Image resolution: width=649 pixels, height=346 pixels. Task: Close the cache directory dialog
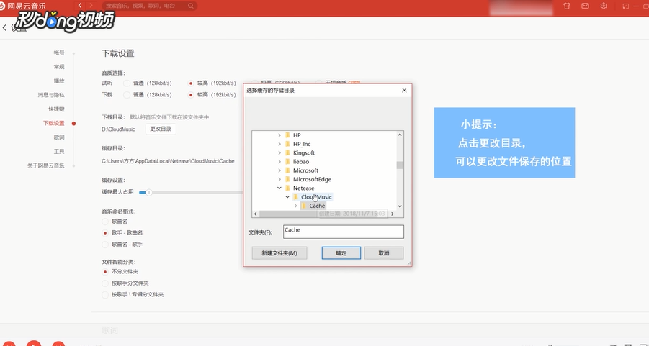(x=404, y=90)
